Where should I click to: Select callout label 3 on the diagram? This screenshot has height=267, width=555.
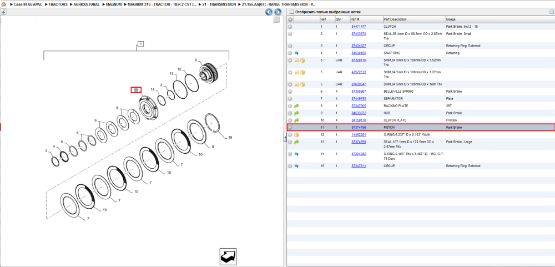point(46,151)
